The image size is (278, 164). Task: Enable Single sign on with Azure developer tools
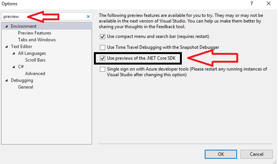click(x=103, y=69)
